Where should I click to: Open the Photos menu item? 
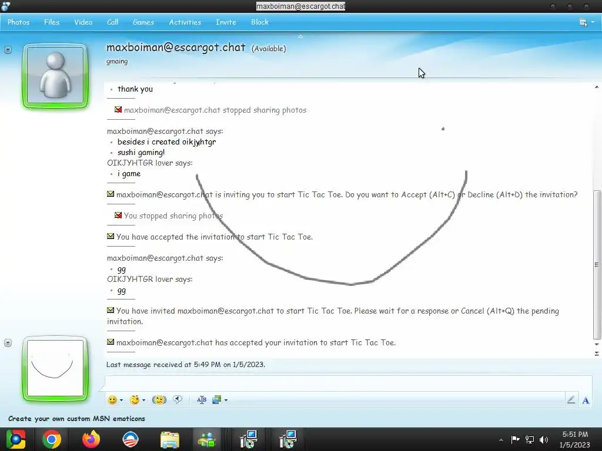coord(18,22)
